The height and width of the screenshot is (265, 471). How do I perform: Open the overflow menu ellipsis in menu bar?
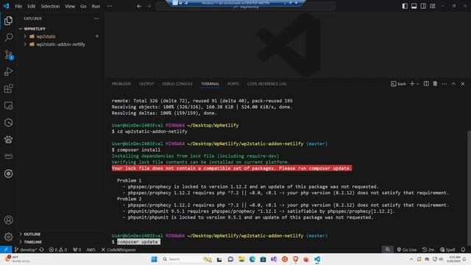point(110,6)
